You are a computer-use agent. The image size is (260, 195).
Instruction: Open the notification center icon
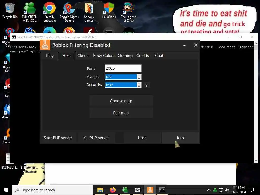pos(252,190)
